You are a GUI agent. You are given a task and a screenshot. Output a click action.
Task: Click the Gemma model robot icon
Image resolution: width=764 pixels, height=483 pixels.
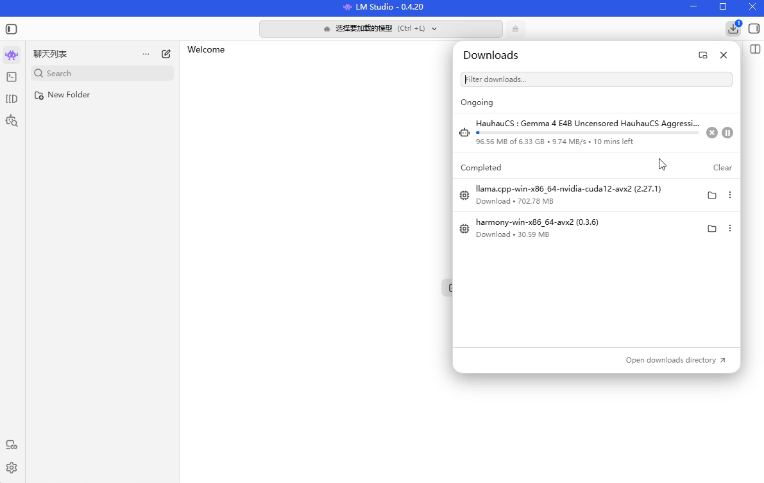point(464,133)
